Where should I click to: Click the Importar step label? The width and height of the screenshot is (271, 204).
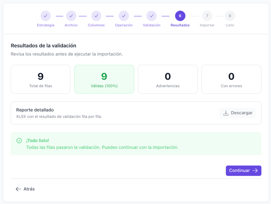point(207,25)
